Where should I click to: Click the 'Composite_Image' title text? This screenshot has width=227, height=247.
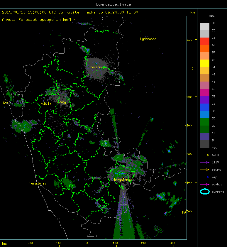(113, 4)
